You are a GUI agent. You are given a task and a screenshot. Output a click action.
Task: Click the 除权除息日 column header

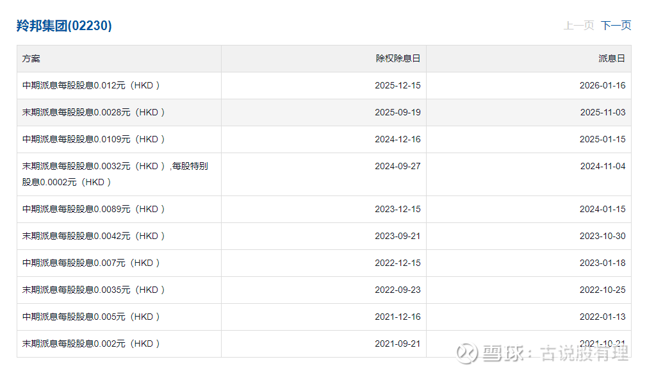(398, 58)
